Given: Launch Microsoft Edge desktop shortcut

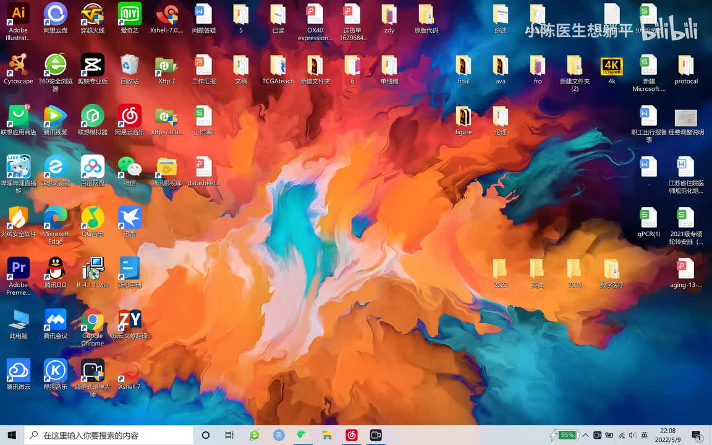Looking at the screenshot, I should (x=56, y=225).
